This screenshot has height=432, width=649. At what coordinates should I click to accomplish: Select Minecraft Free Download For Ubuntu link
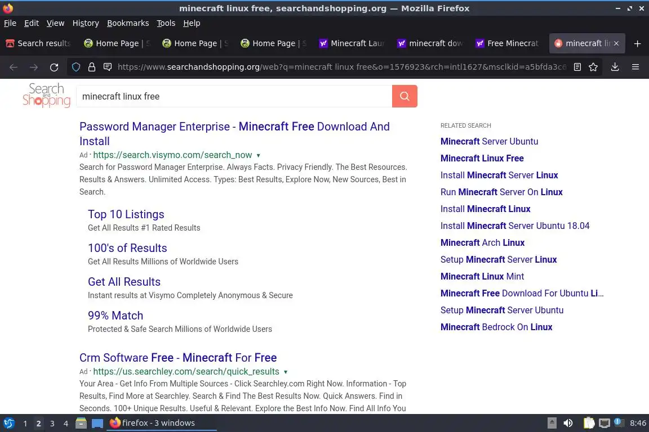pyautogui.click(x=522, y=294)
